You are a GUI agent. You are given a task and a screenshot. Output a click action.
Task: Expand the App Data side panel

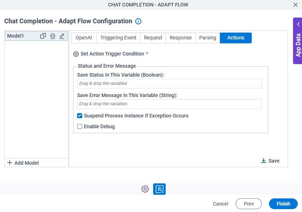click(x=298, y=41)
